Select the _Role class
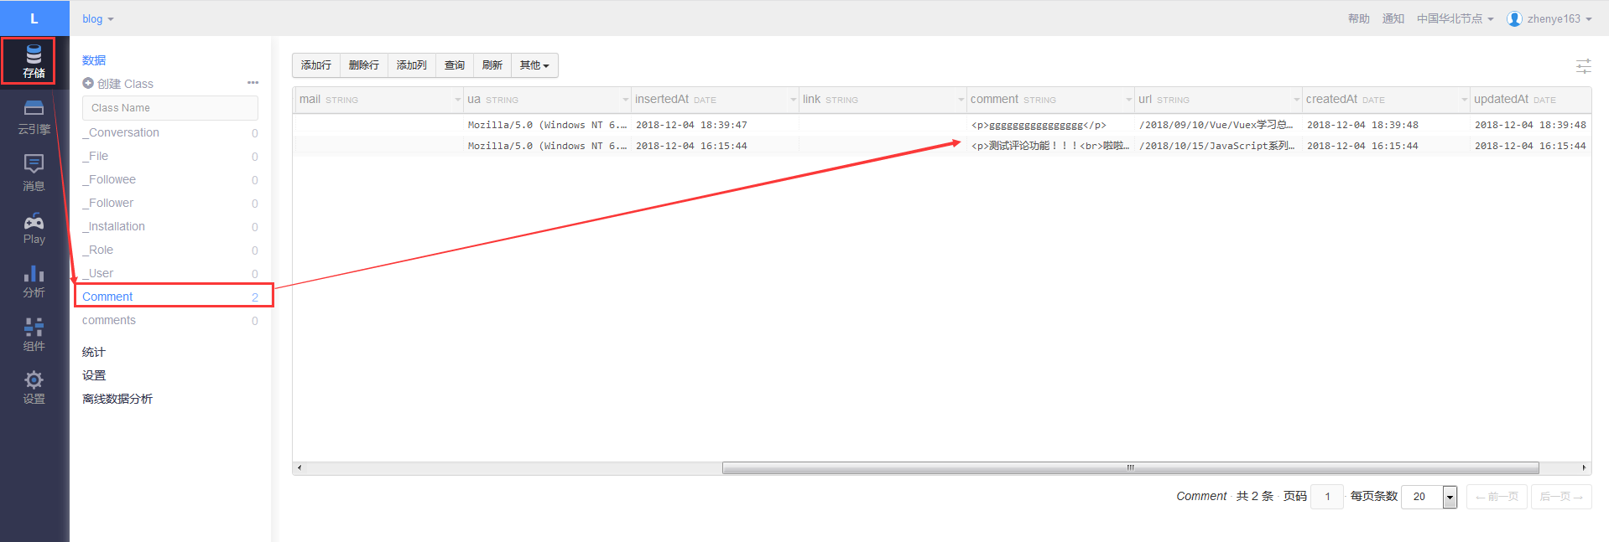1609x542 pixels. pyautogui.click(x=170, y=250)
